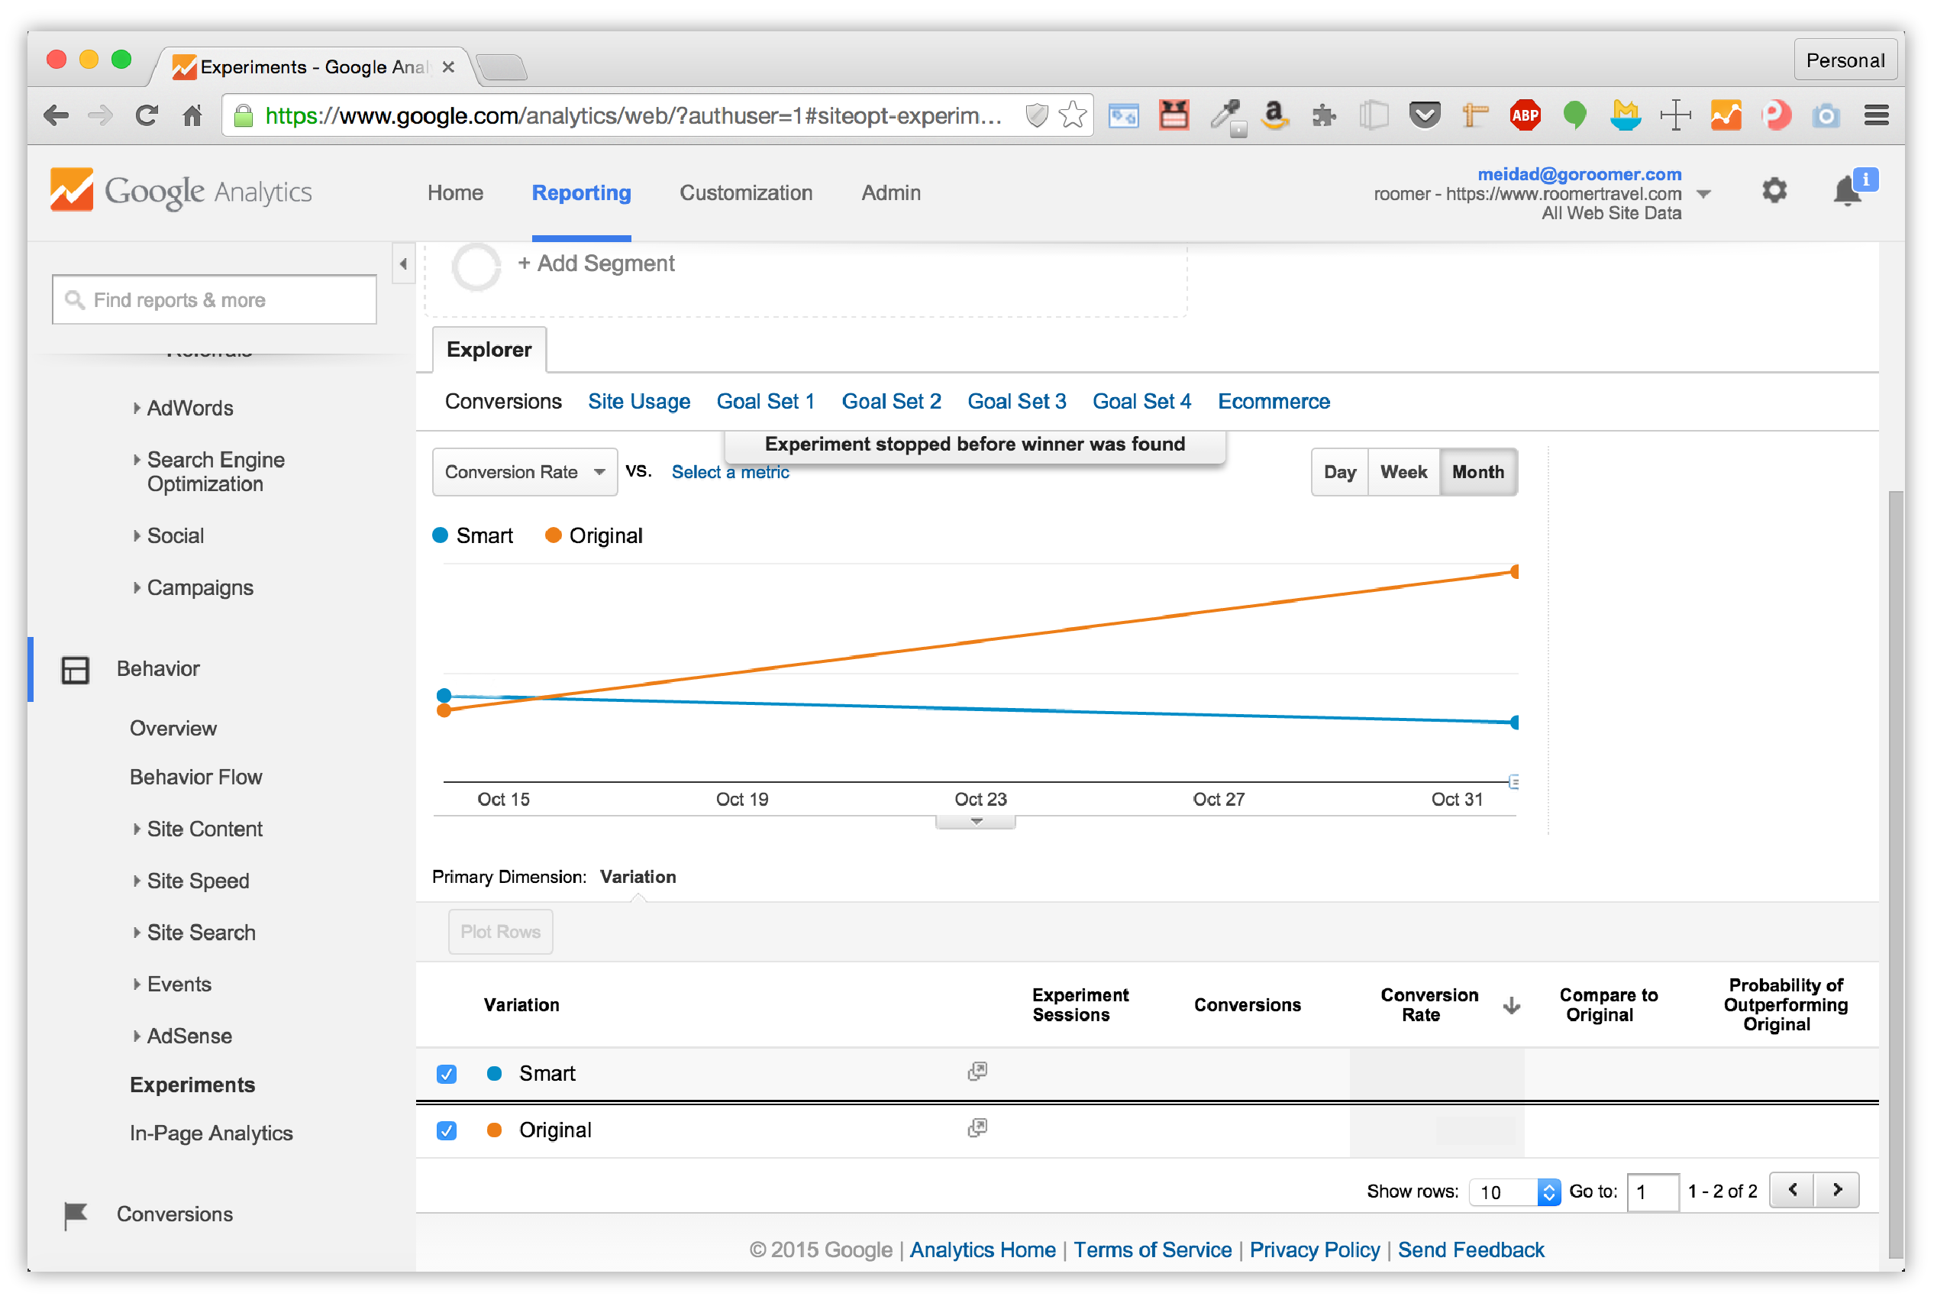Open the AdBlock Plus extension
The image size is (1934, 1303).
tap(1525, 115)
